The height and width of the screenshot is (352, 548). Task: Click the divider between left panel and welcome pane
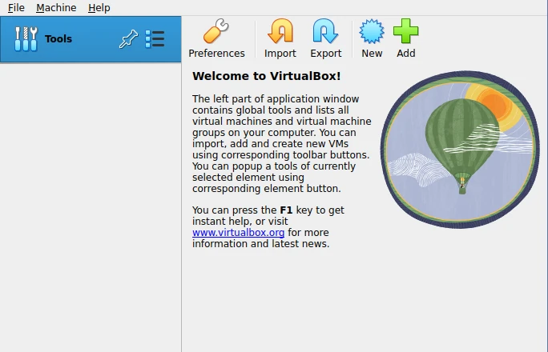pos(182,208)
